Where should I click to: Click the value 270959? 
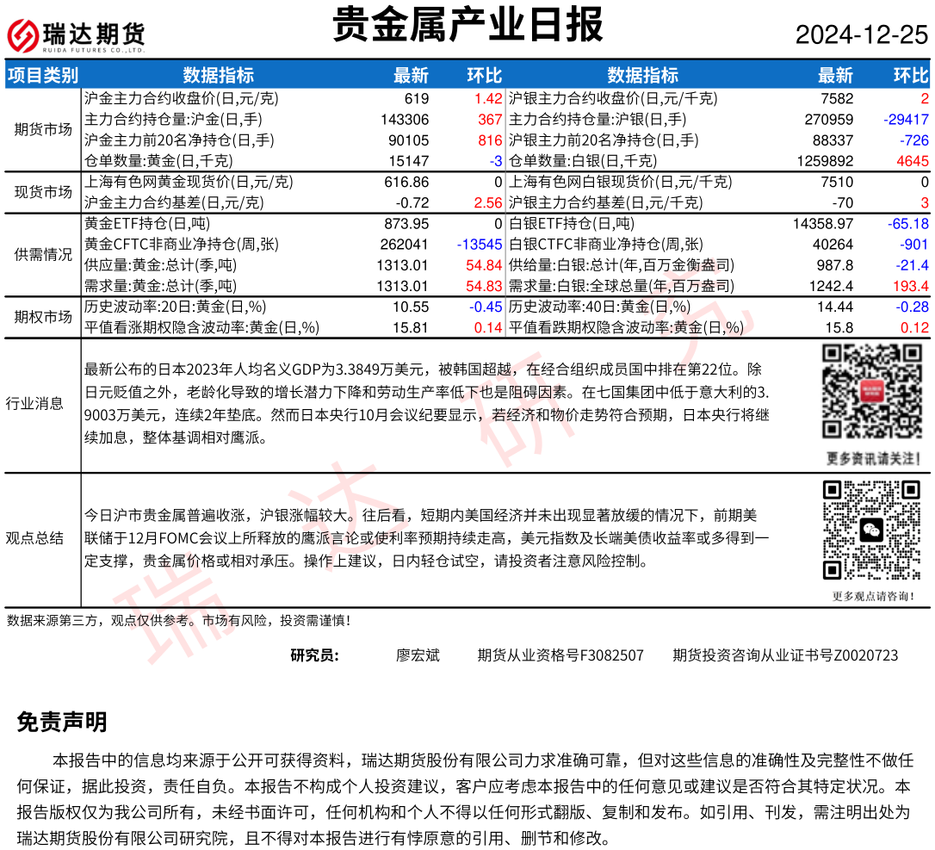pos(829,120)
